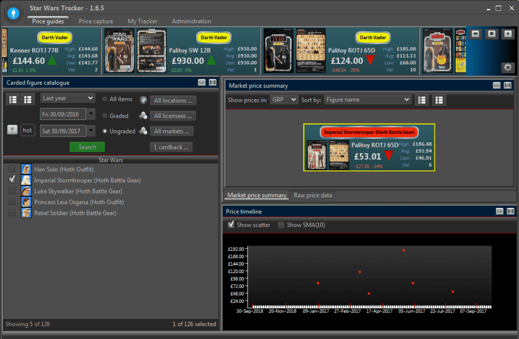Click the figures icon beside All licensees
519x339 pixels.
143,116
